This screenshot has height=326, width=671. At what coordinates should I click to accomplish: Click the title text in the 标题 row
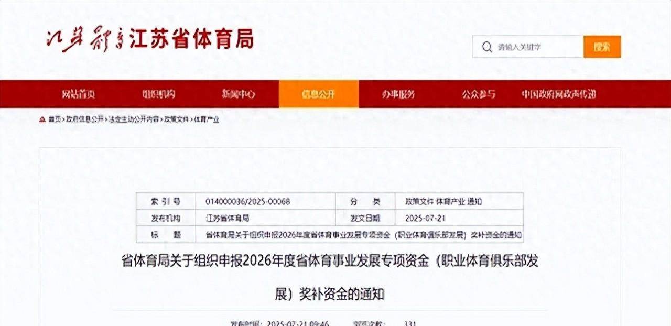coord(363,235)
